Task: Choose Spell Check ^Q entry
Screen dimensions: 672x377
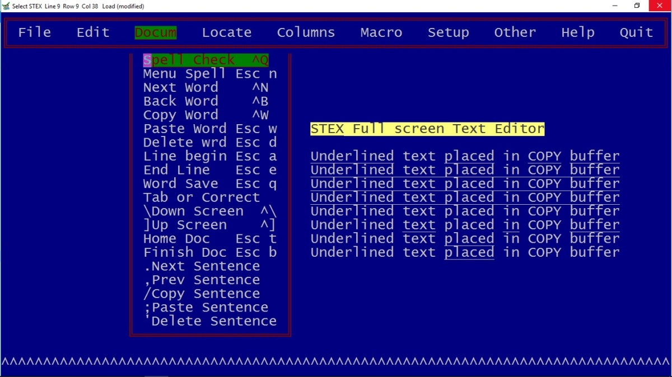Action: [206, 60]
